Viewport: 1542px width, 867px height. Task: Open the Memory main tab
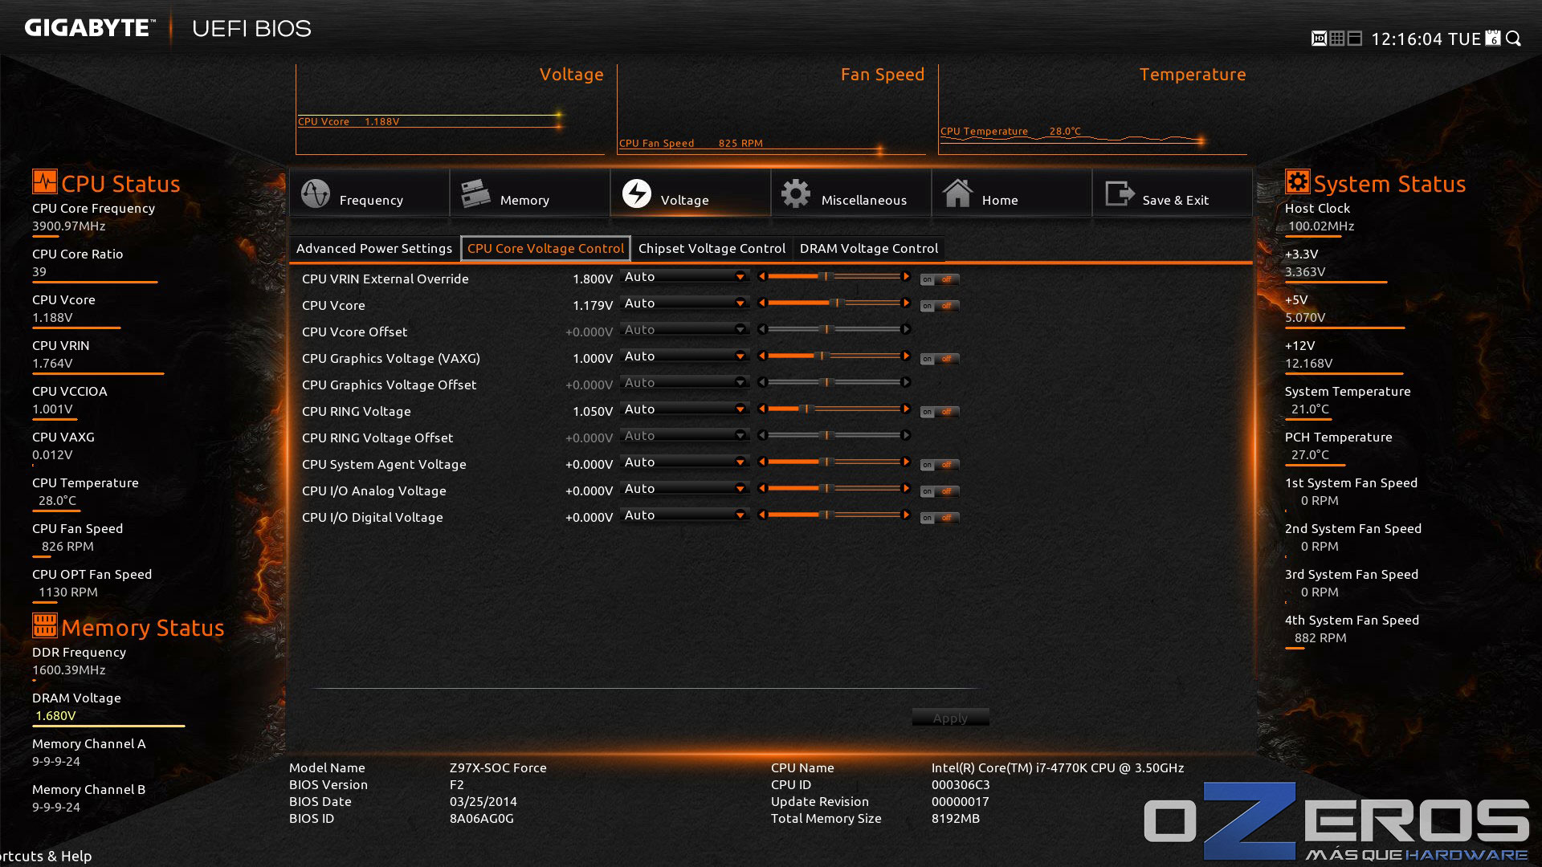[530, 193]
